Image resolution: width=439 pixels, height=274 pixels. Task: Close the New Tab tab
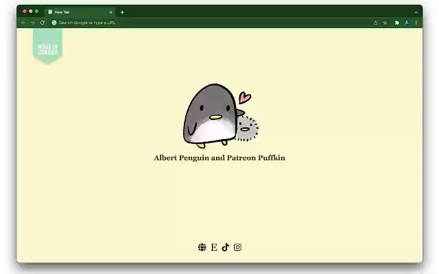coord(111,12)
